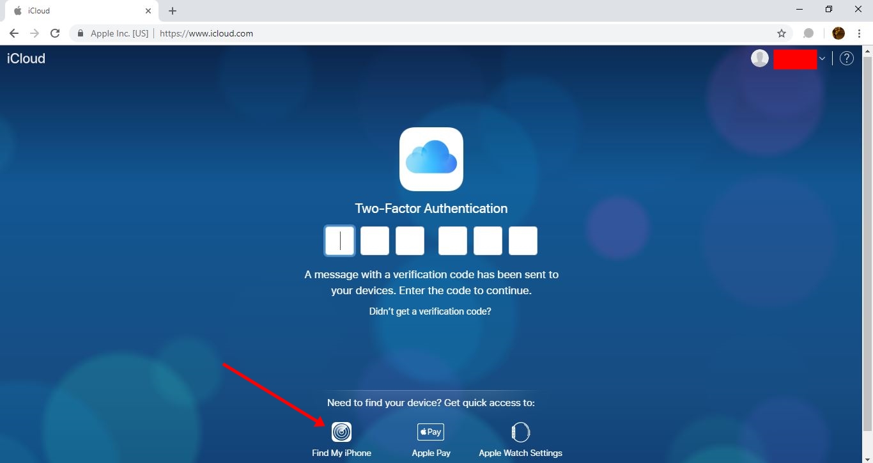The width and height of the screenshot is (873, 463).
Task: Minimize the Chrome window
Action: 800,10
